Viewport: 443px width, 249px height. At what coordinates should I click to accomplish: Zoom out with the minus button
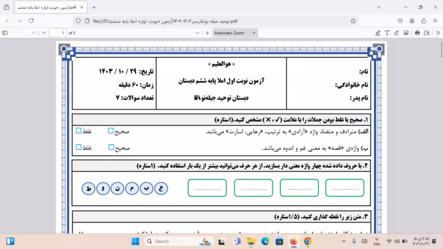[x=197, y=33]
